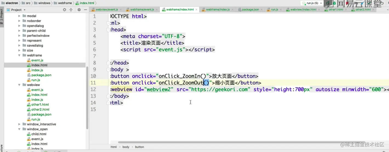Image resolution: width=389 pixels, height=152 pixels.
Task: Click run.js file icon under webframe folder
Action: [29, 80]
